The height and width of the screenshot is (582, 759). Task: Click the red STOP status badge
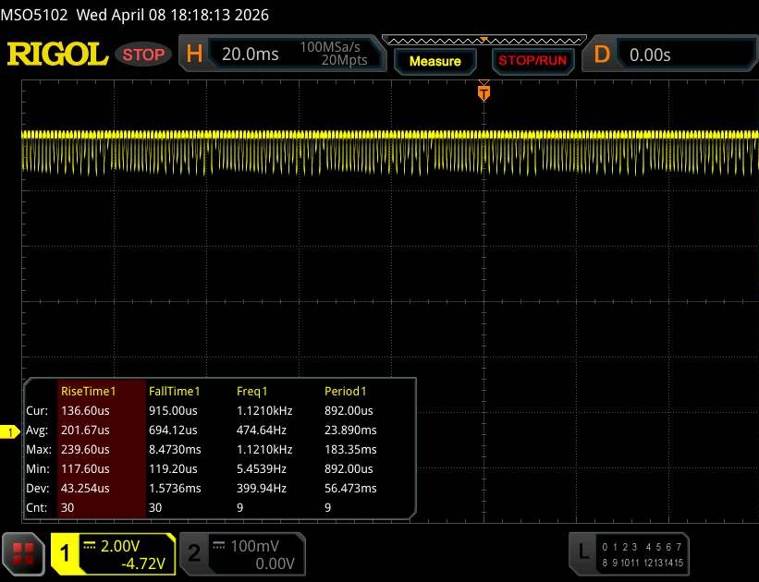pyautogui.click(x=145, y=55)
